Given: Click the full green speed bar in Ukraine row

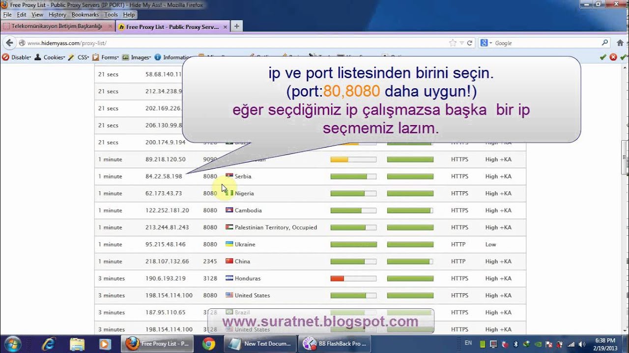Looking at the screenshot, I should tap(353, 244).
